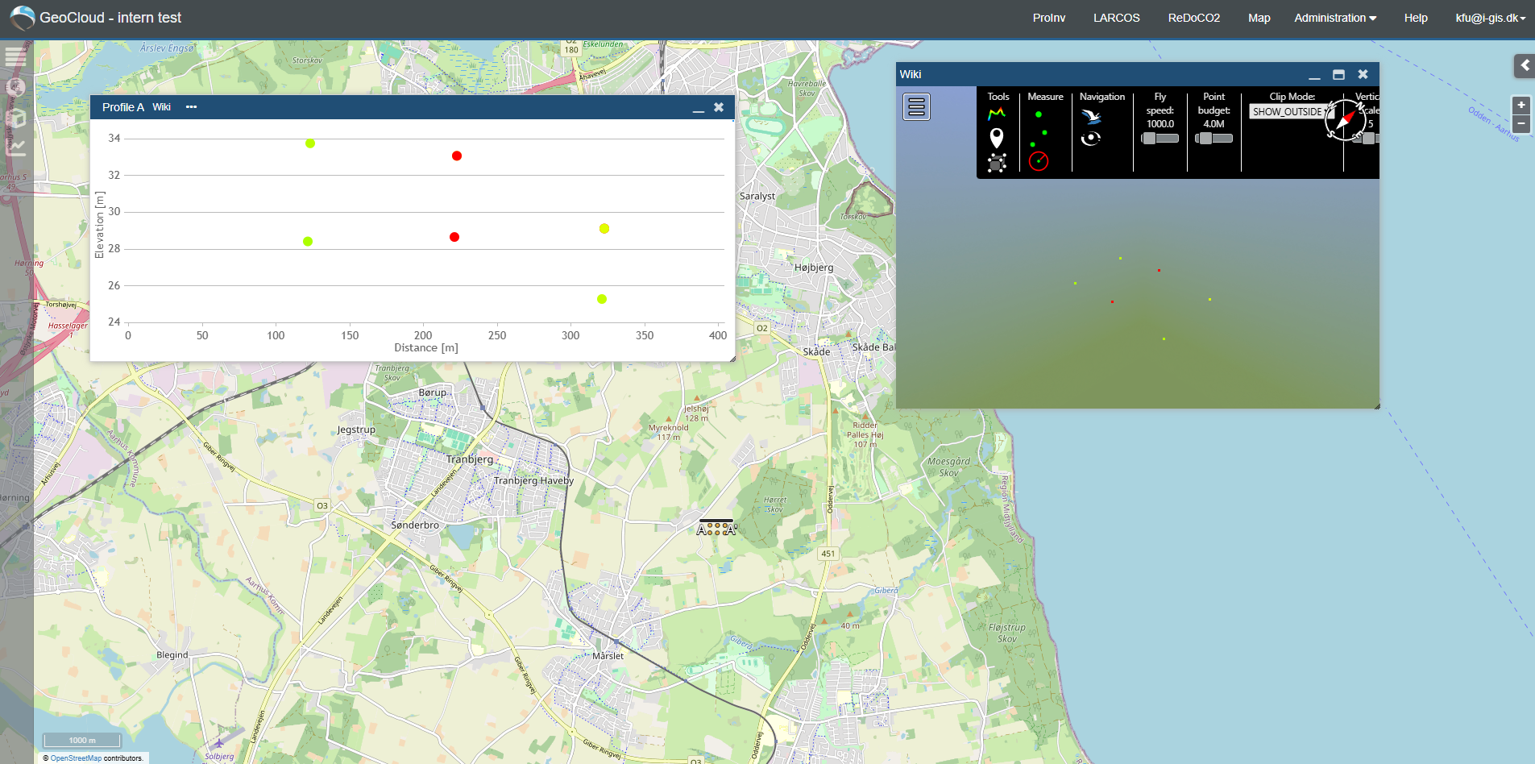Click the Wiki link in Profile A
The image size is (1535, 764).
(161, 107)
